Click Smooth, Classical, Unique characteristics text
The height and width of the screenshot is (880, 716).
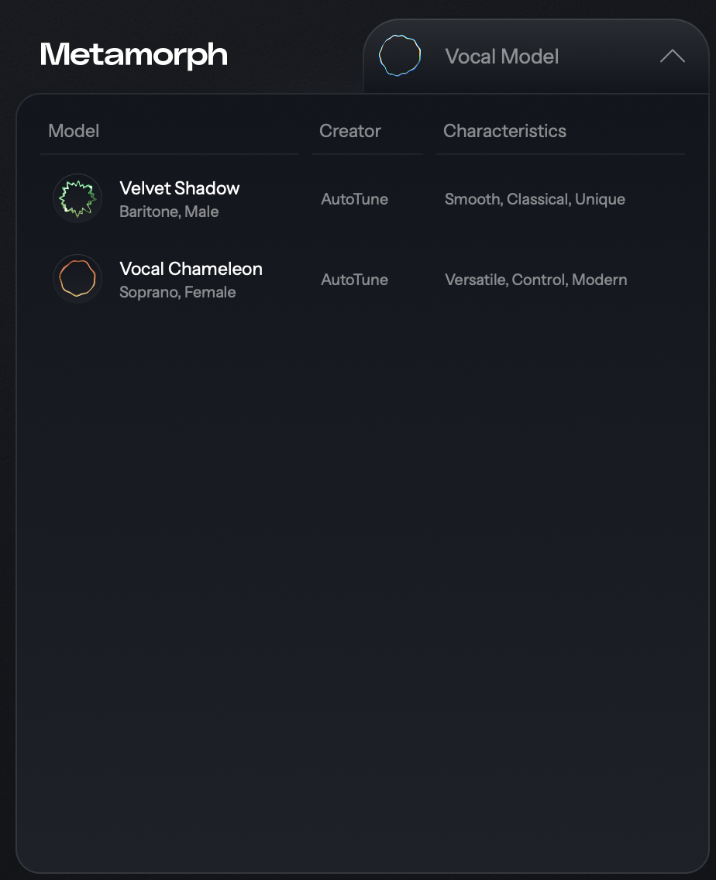[x=535, y=199]
